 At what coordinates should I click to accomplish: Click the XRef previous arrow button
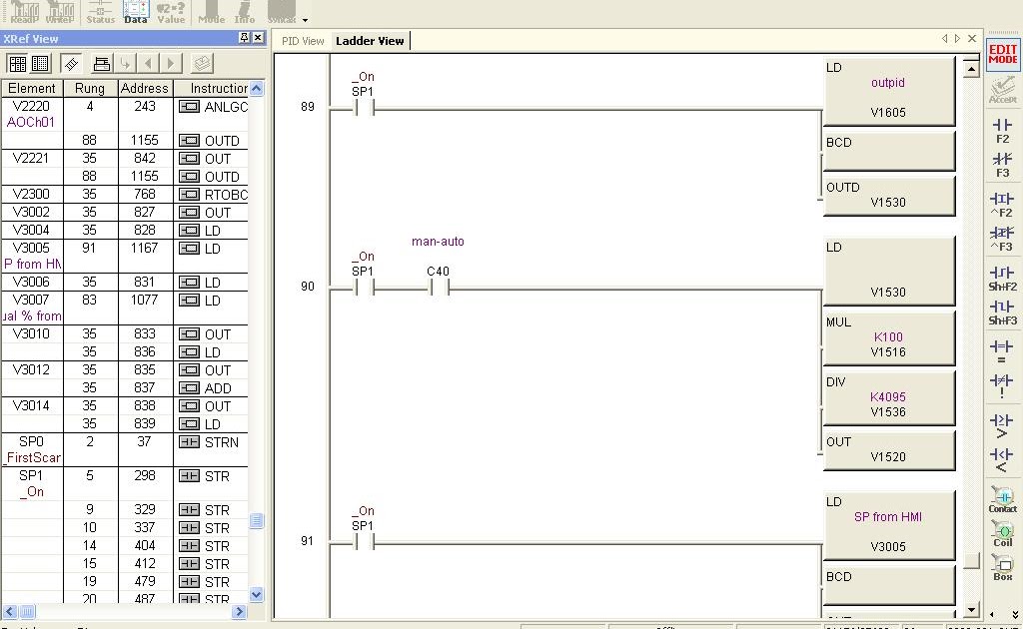coord(148,63)
